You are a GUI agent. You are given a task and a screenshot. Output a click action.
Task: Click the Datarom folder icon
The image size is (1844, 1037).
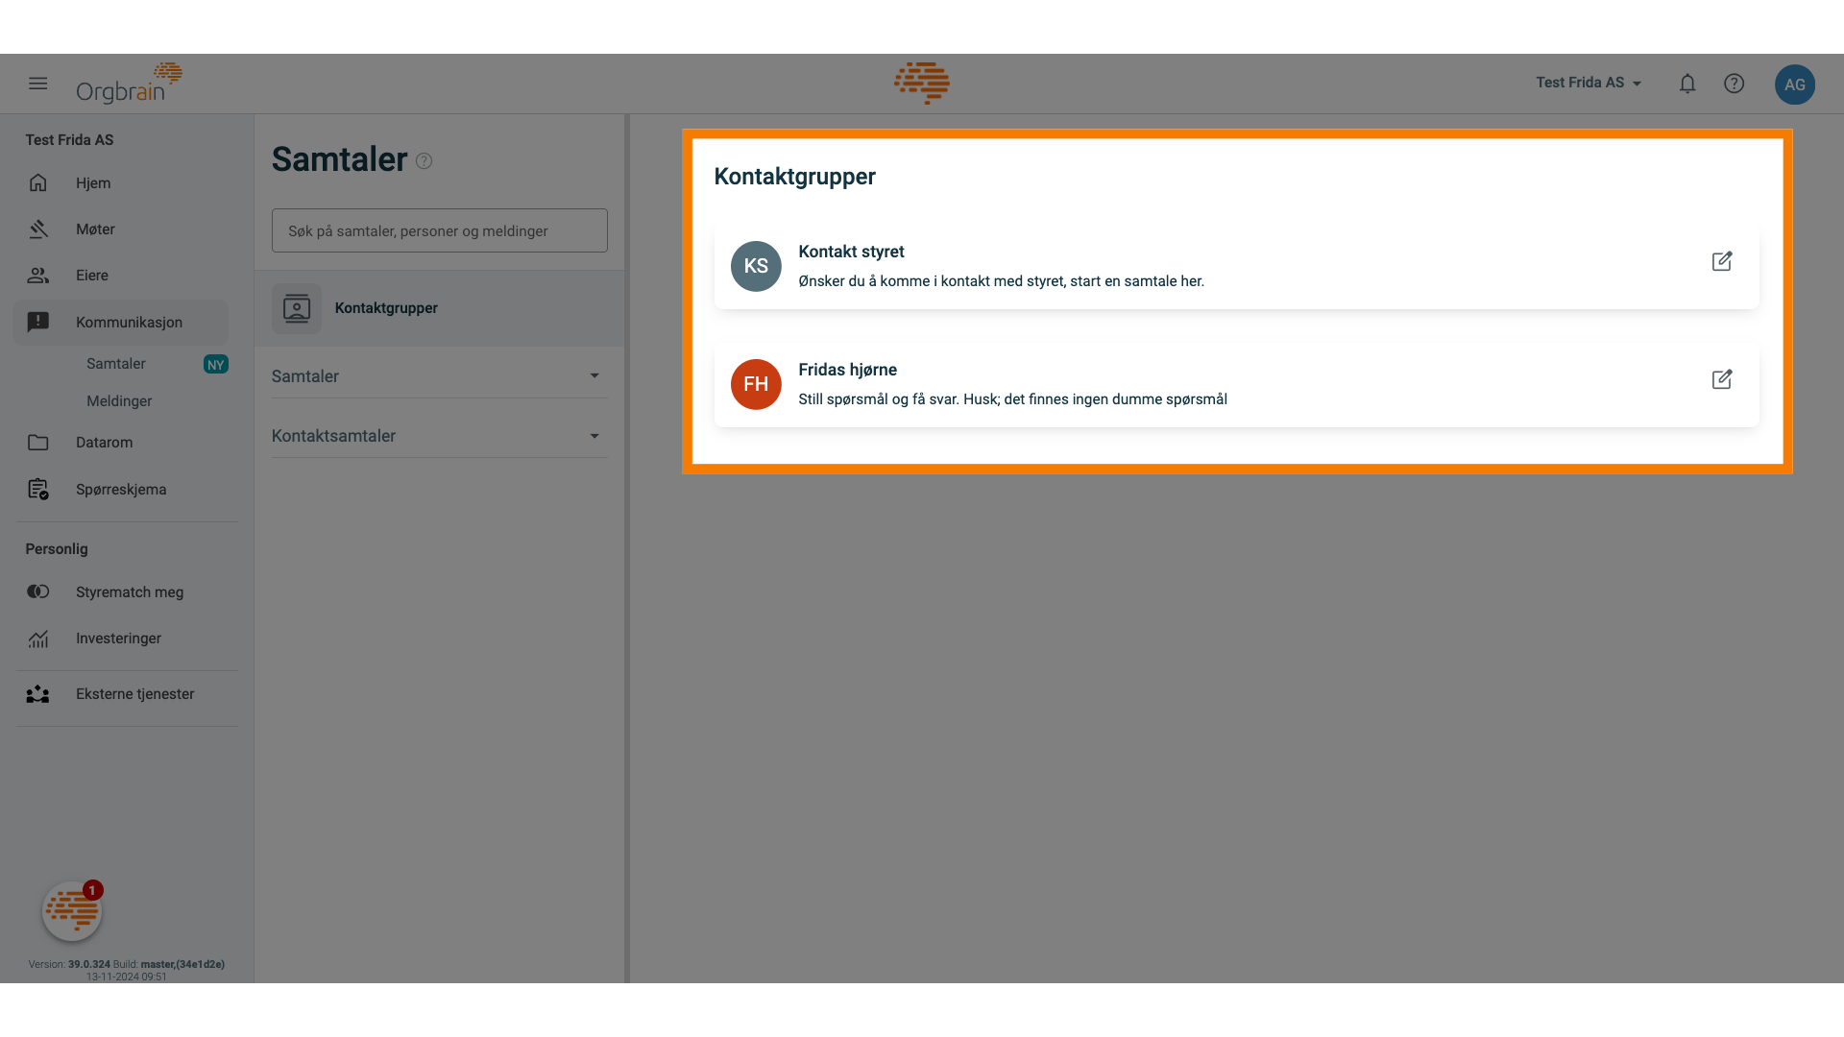pyautogui.click(x=38, y=443)
